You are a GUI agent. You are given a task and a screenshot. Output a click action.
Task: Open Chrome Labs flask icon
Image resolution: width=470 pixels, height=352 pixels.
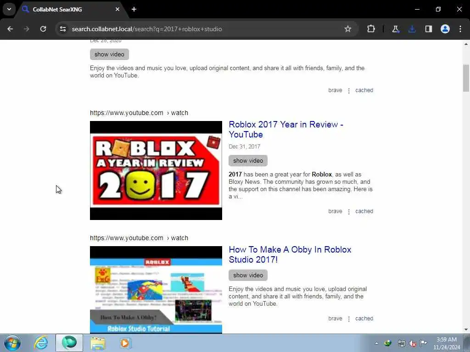pos(395,29)
